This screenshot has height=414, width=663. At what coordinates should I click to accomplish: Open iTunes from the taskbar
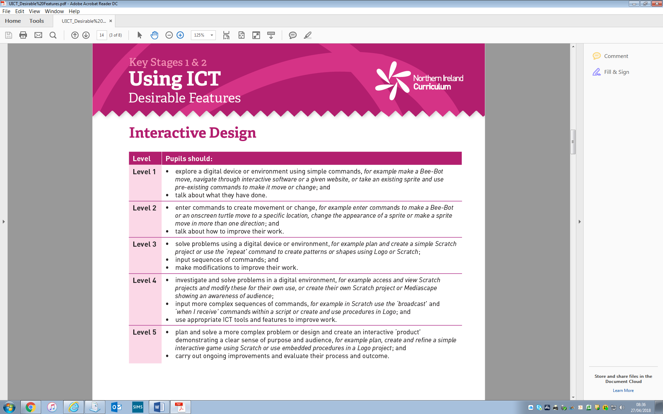pyautogui.click(x=52, y=407)
